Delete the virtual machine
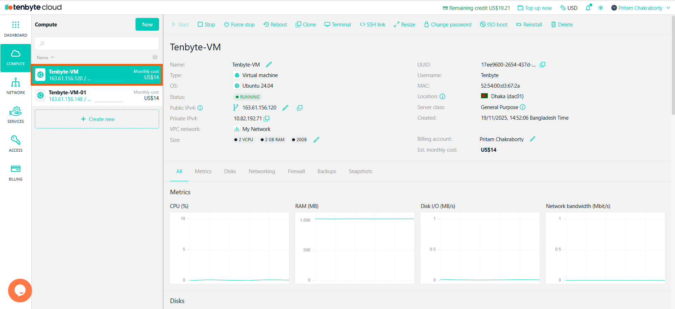This screenshot has width=675, height=309. [562, 24]
